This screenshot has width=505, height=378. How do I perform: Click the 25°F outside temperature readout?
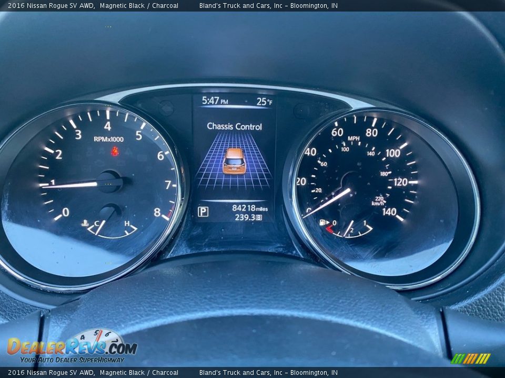click(x=264, y=101)
